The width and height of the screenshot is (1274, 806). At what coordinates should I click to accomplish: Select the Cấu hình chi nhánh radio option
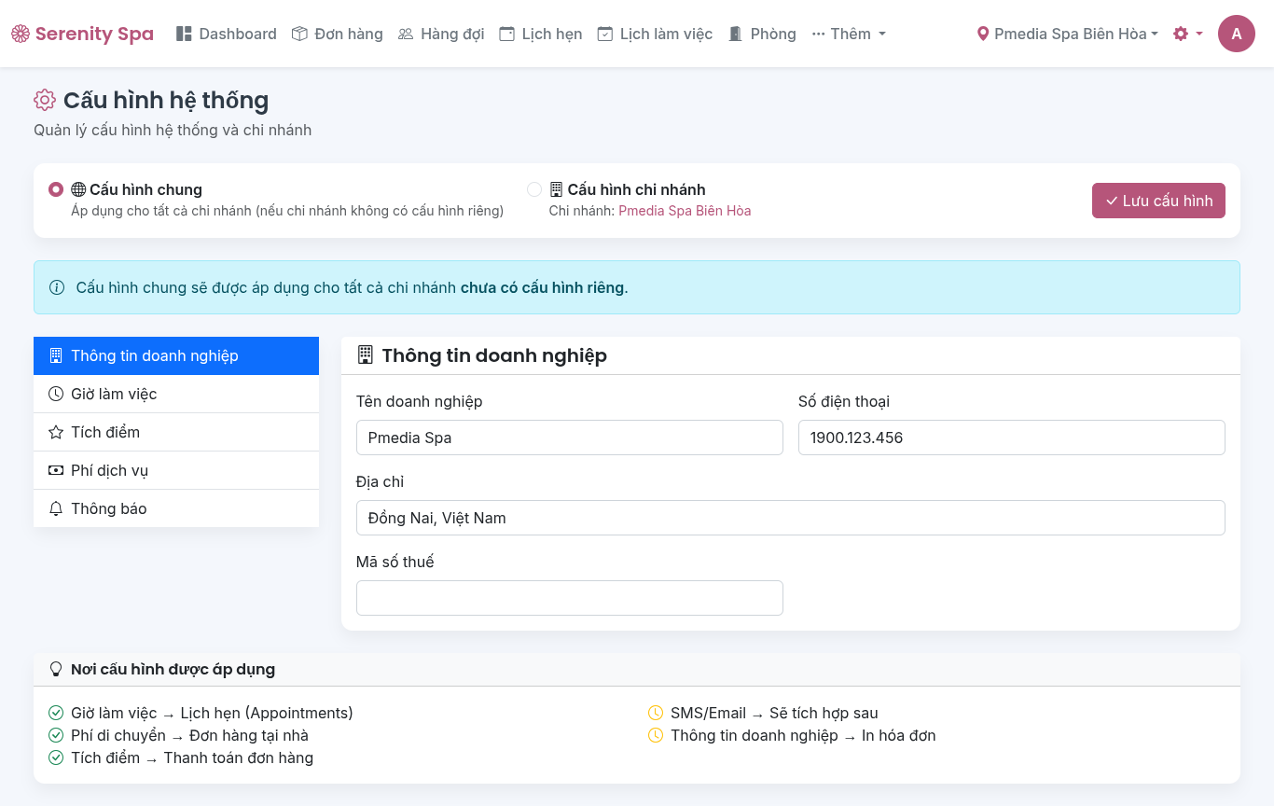coord(534,189)
